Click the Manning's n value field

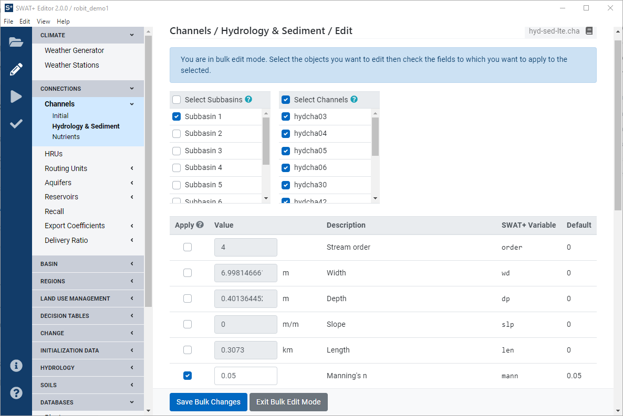tap(245, 376)
